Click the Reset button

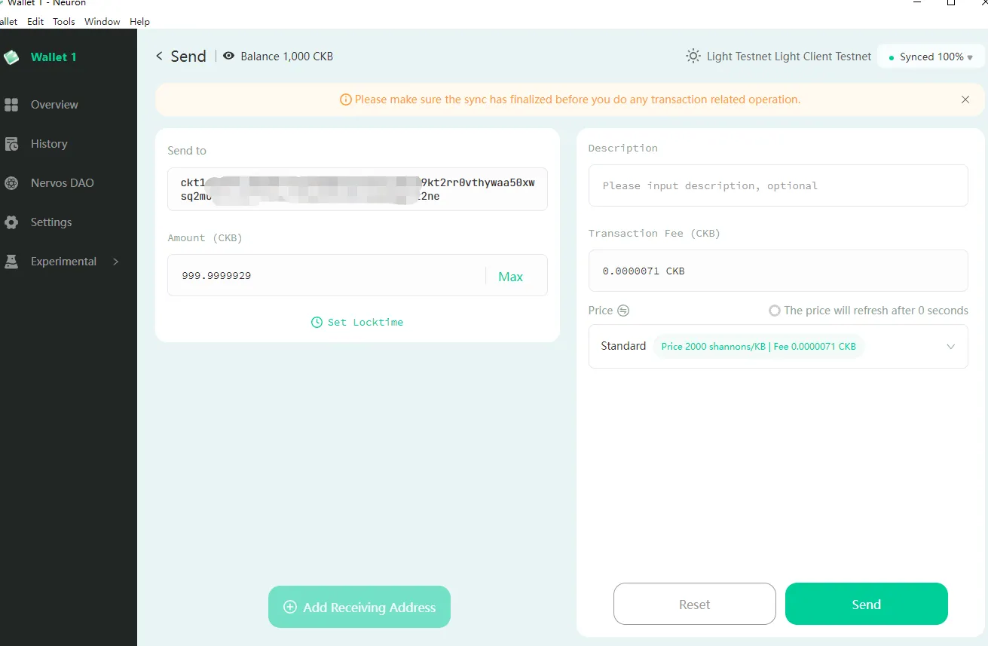point(694,604)
